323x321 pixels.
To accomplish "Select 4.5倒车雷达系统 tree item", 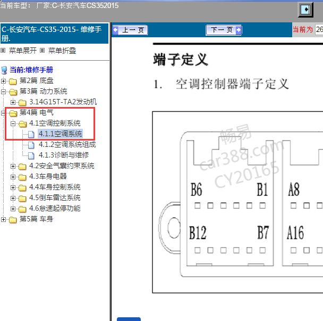I will 55,197.
